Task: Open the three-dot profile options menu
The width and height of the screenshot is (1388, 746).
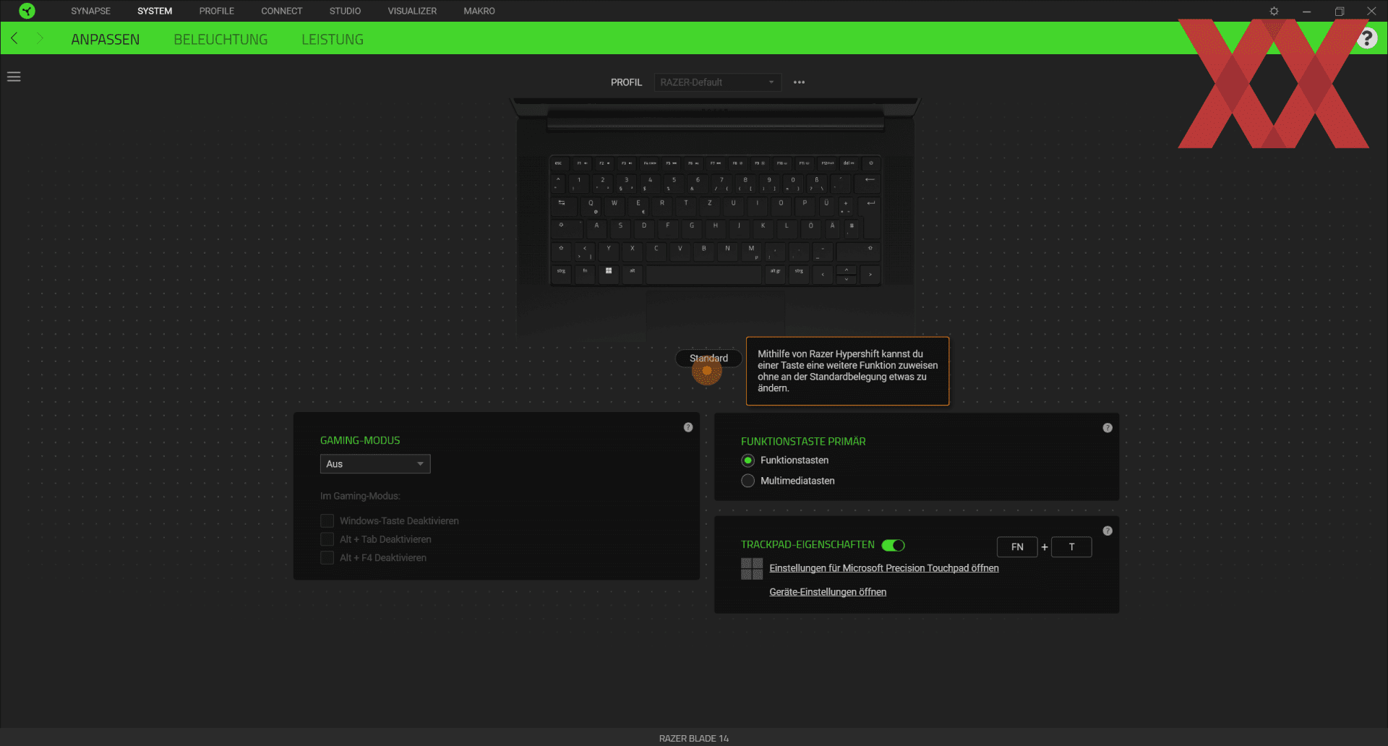Action: 799,82
